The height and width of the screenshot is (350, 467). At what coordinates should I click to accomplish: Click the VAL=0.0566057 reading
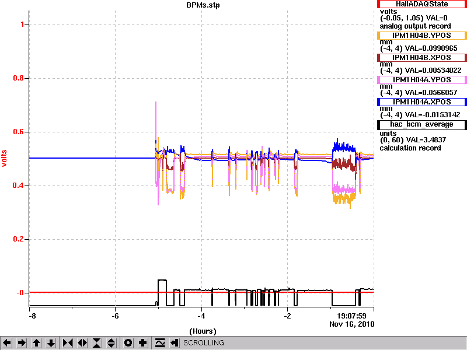pos(431,93)
